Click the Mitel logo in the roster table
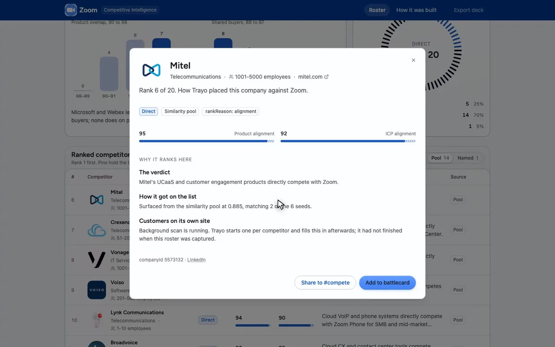Viewport: 555px width, 347px height. tap(97, 200)
